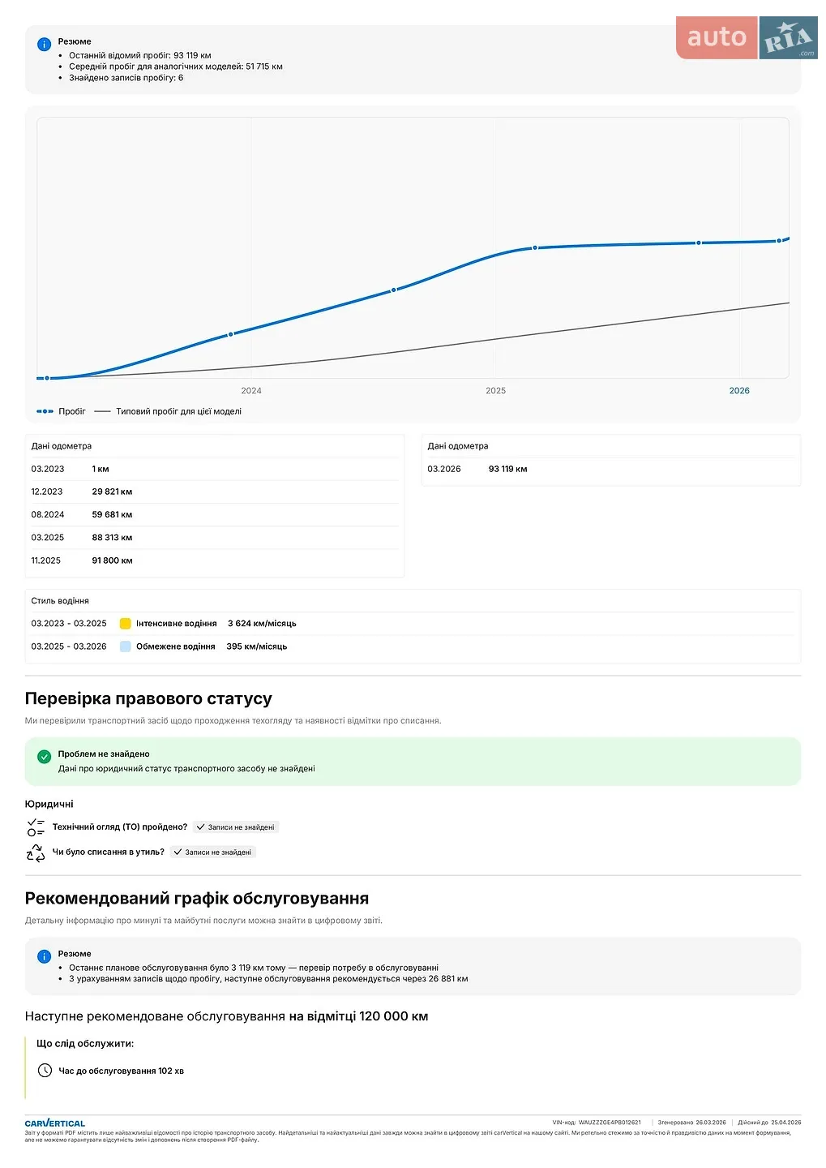826x1168 pixels.
Task: Select the 03.2026 odometer entry with 93 119 км
Action: 611,469
